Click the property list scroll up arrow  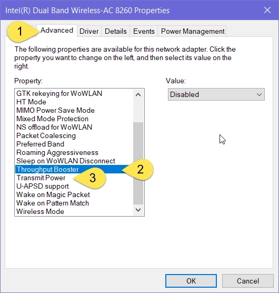[x=138, y=95]
